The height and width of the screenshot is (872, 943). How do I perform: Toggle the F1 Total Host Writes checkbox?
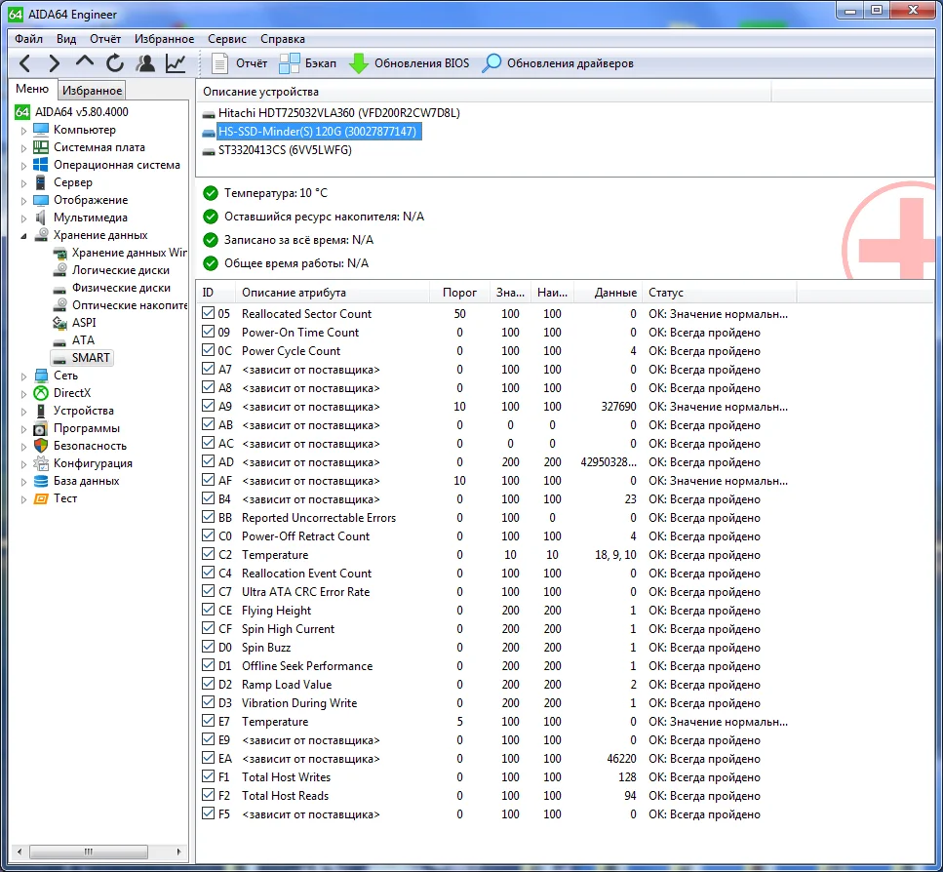208,776
